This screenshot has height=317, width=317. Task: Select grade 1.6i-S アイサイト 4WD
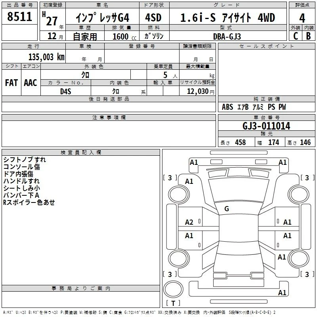tap(227, 17)
